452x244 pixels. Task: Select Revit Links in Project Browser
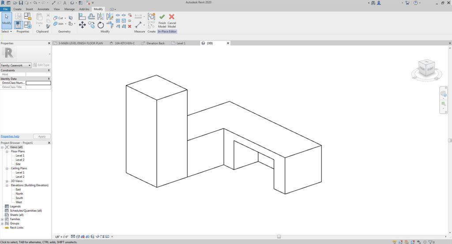(x=17, y=228)
